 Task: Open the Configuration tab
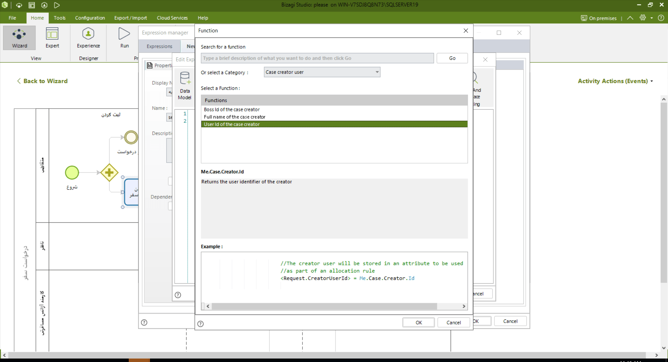(x=90, y=18)
